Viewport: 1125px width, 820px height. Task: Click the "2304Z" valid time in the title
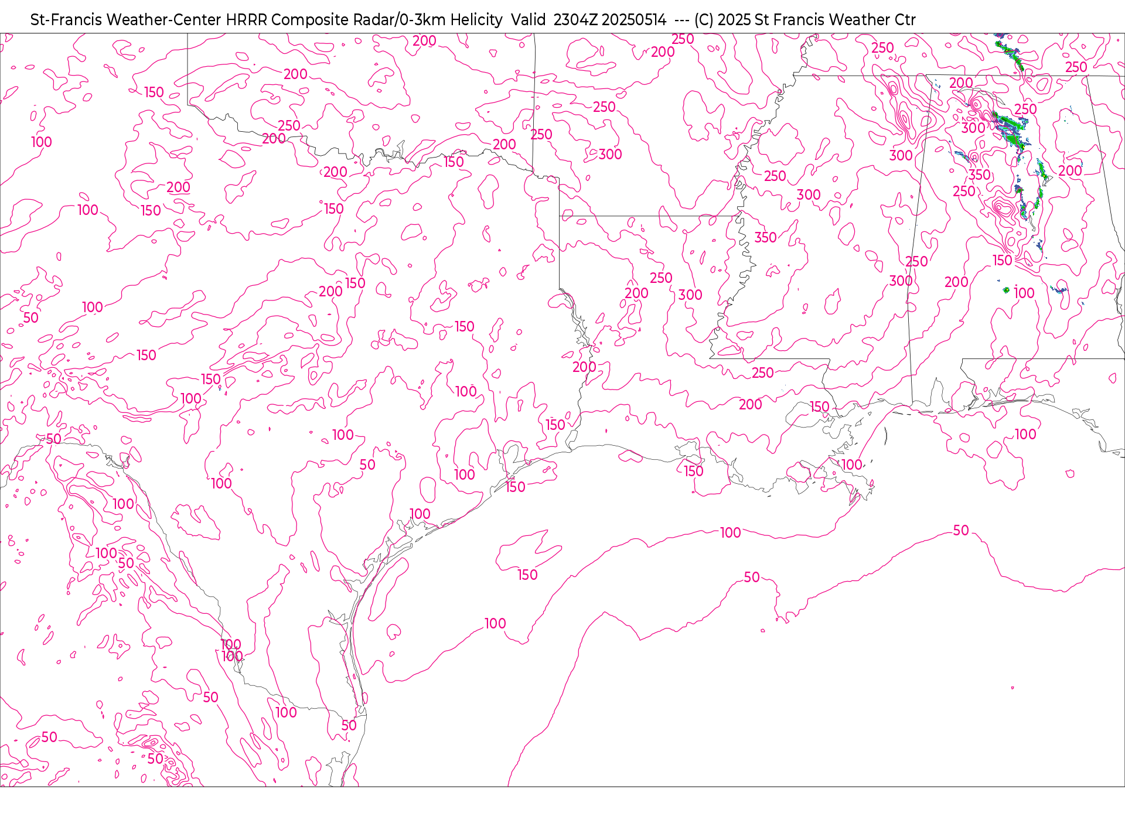pyautogui.click(x=575, y=20)
